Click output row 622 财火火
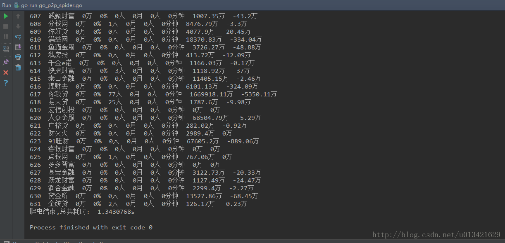 point(131,133)
